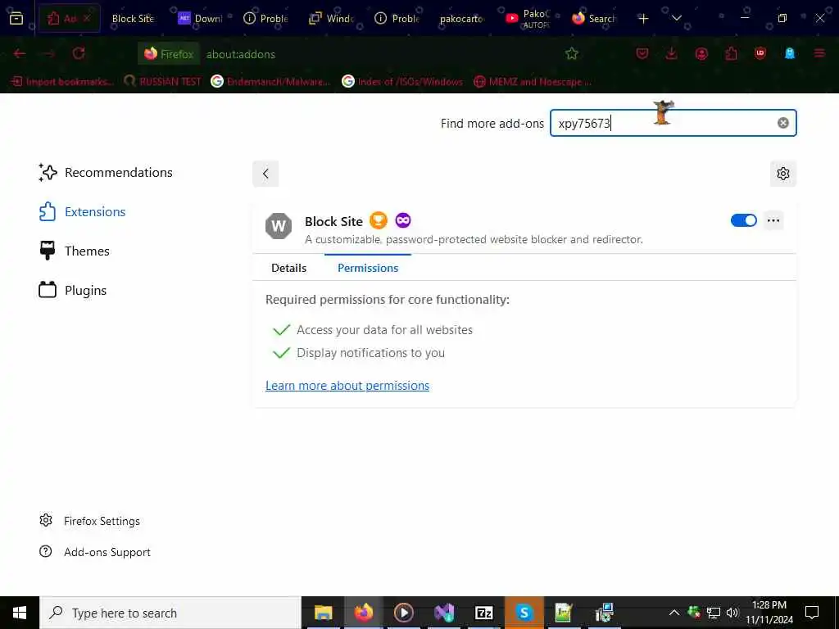Screen dimensions: 839x629
Task: Open the Endermanch/Malware bookmark
Action: point(270,82)
